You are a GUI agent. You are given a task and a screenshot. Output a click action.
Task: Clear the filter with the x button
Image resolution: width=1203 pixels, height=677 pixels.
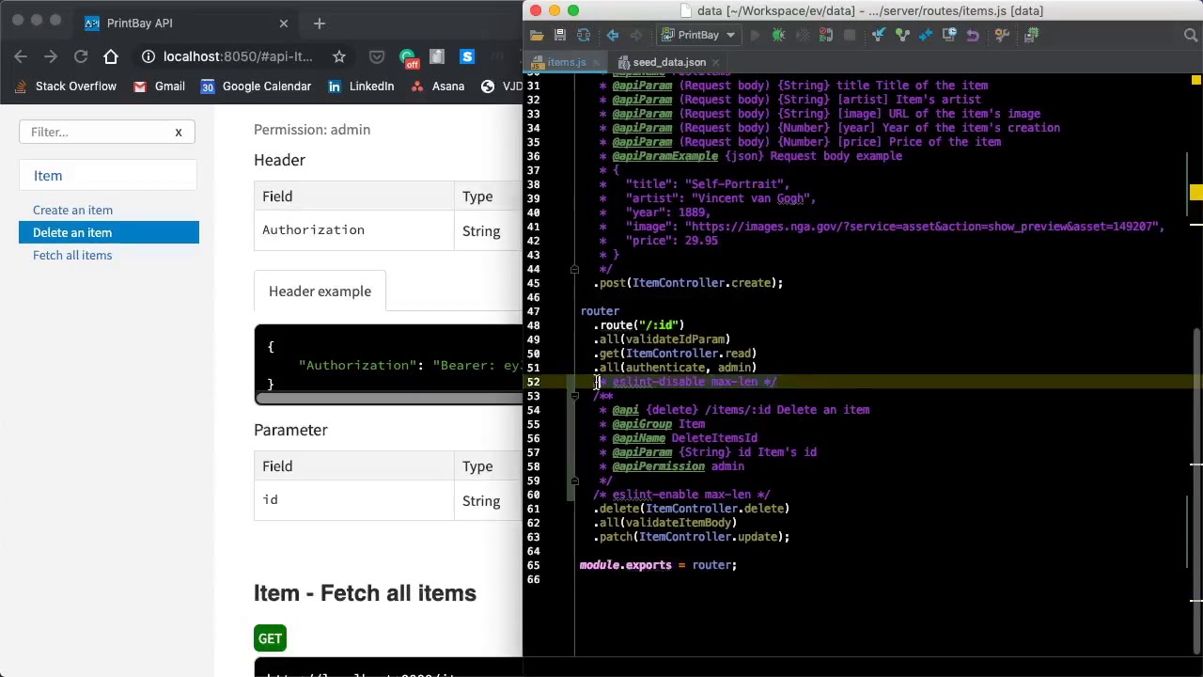pos(178,132)
